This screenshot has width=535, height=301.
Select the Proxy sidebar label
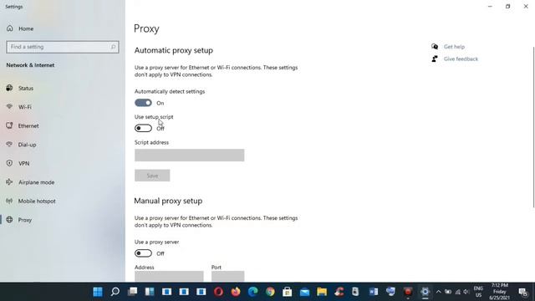coord(25,220)
